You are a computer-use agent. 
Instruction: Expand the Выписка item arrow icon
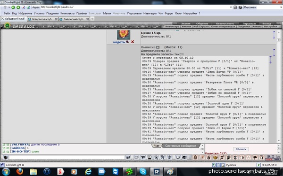tap(158, 47)
